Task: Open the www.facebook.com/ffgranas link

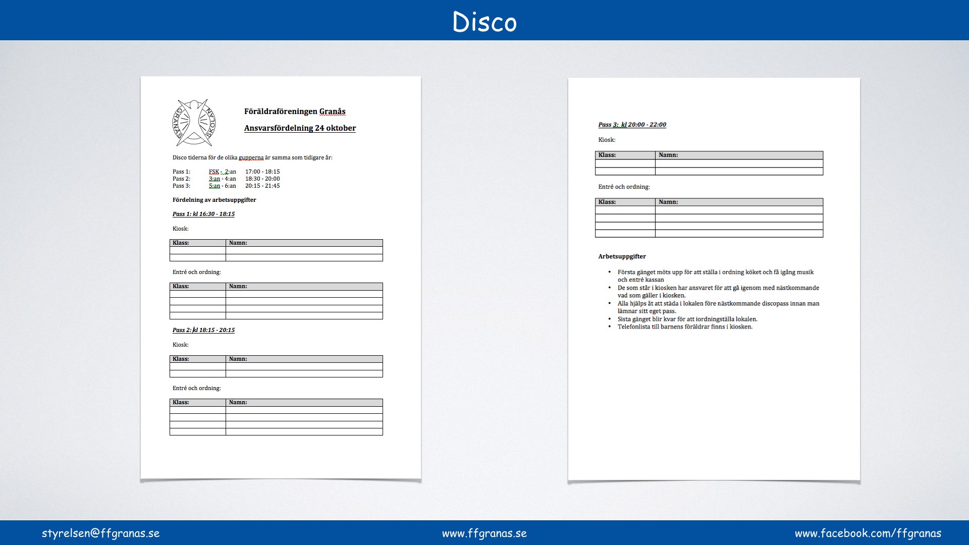Action: pos(868,533)
